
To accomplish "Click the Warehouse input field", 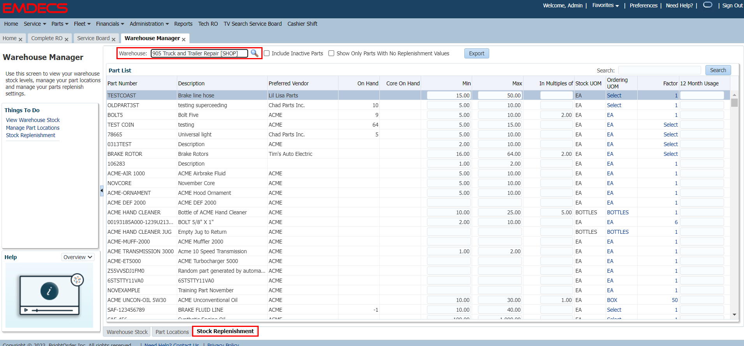I will coord(199,53).
